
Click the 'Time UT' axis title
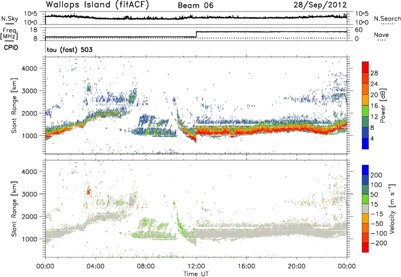[x=196, y=274]
